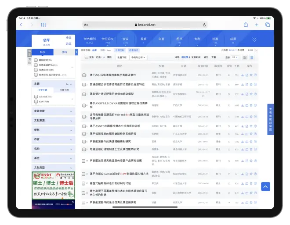Favorite 电镀金刚石线锯制造工艺 thesis
The height and width of the screenshot is (225, 290).
pos(251,149)
